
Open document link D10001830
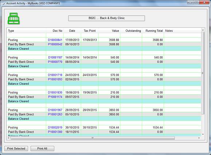click(55, 92)
